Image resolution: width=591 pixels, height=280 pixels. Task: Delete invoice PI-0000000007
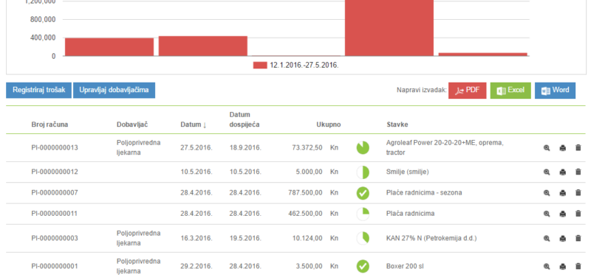(x=578, y=192)
